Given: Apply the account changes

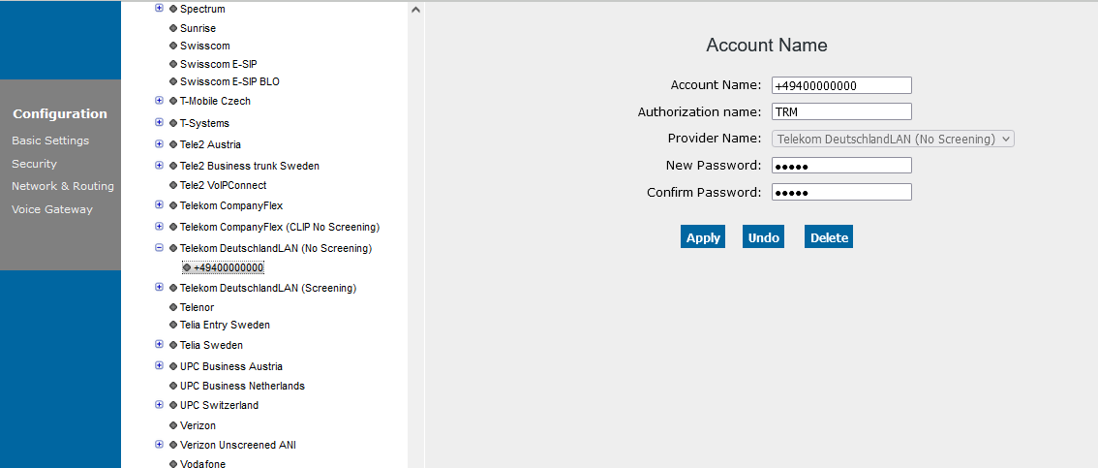Looking at the screenshot, I should tap(703, 236).
